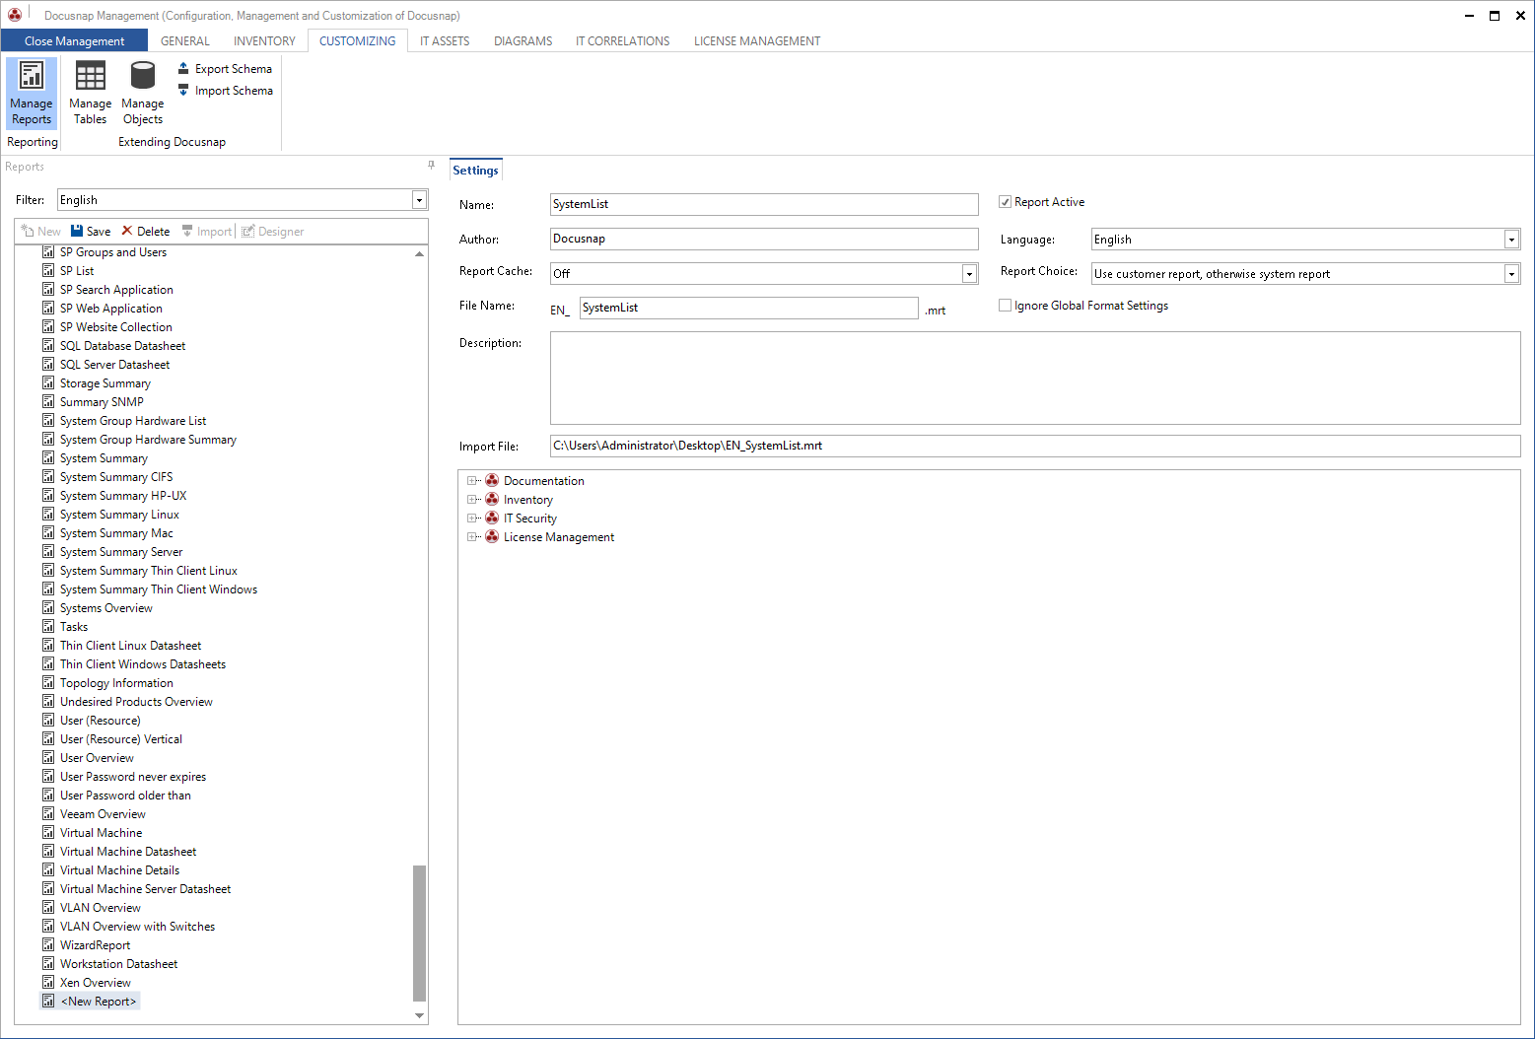
Task: Uncheck the Report Active checkbox
Action: 1005,201
